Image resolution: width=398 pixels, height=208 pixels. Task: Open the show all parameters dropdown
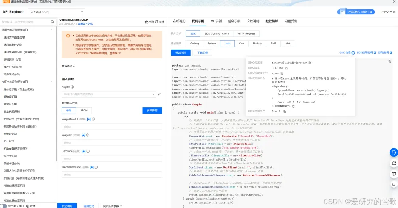[x=112, y=206]
